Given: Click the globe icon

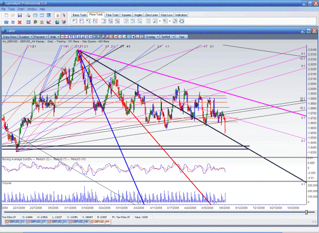Looking at the screenshot, I should 57,22.
